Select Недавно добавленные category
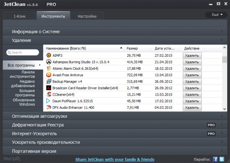The width and height of the screenshot is (230, 163). (x=23, y=84)
